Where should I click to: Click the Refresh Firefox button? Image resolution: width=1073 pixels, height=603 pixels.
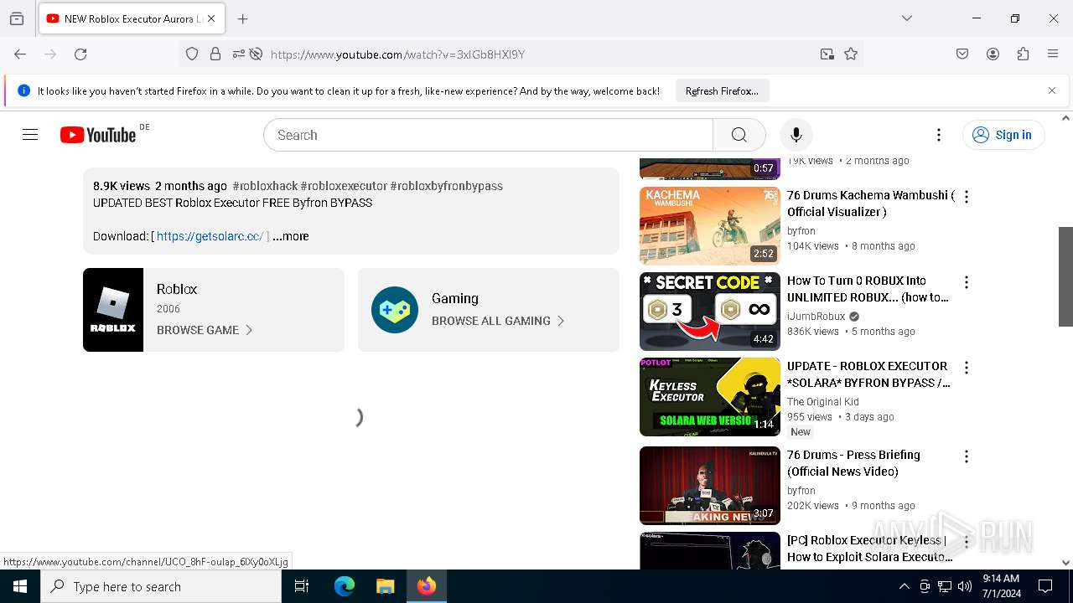pyautogui.click(x=722, y=91)
